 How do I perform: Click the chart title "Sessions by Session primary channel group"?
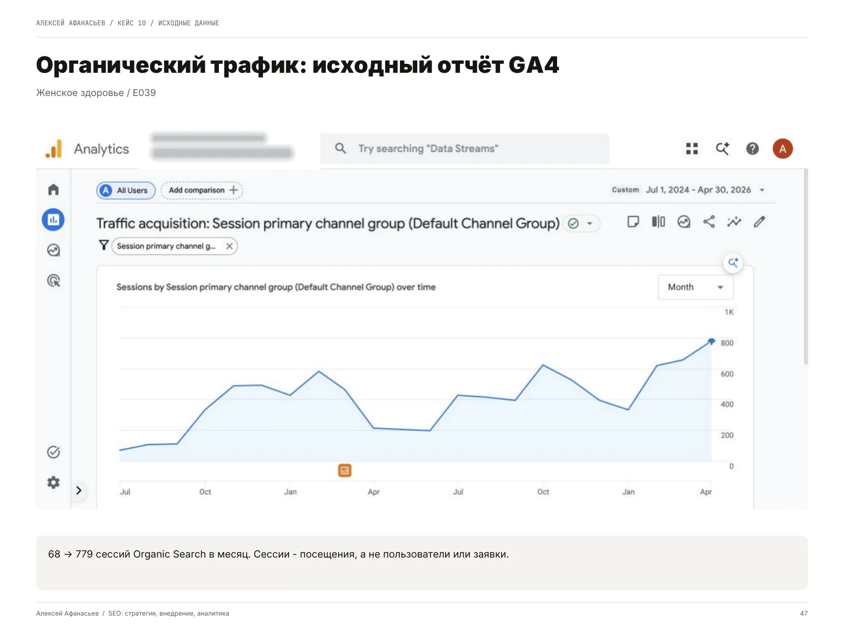pos(276,287)
